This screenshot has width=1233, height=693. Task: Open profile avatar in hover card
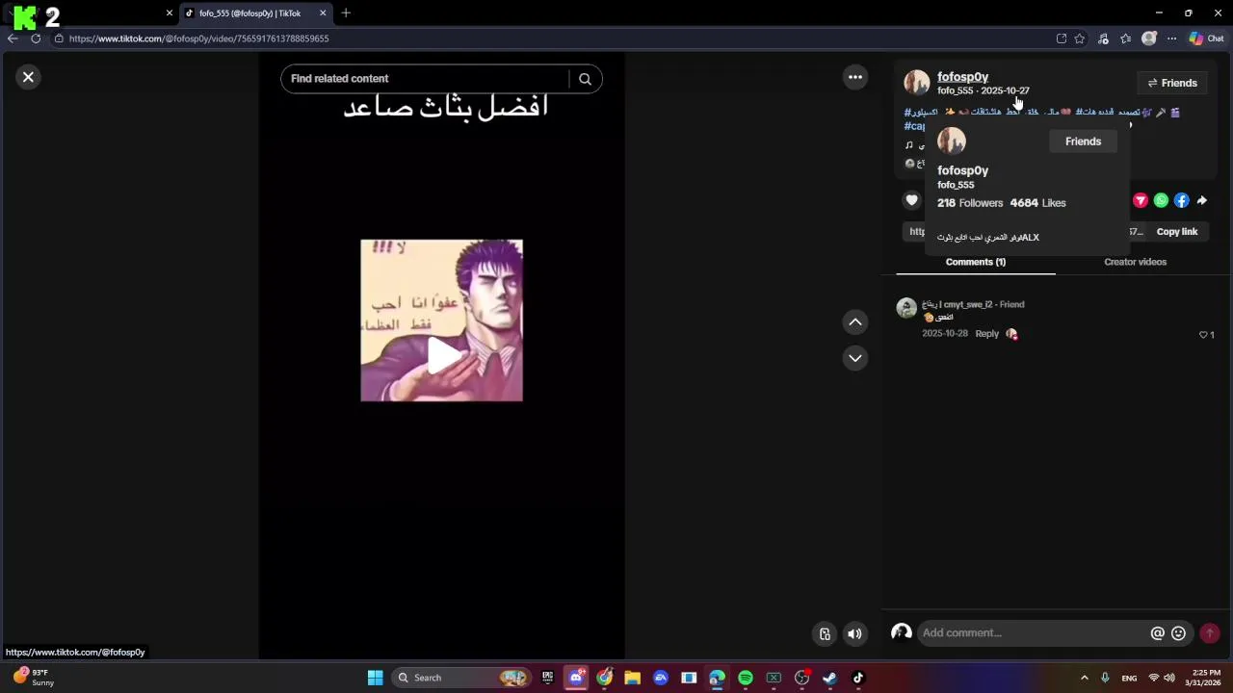pos(952,141)
